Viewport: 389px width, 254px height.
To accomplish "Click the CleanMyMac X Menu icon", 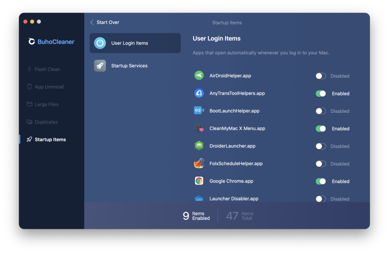I will [x=199, y=128].
